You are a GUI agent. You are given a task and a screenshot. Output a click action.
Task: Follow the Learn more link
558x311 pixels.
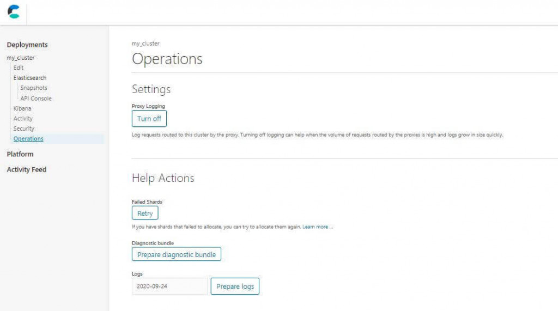click(x=316, y=227)
